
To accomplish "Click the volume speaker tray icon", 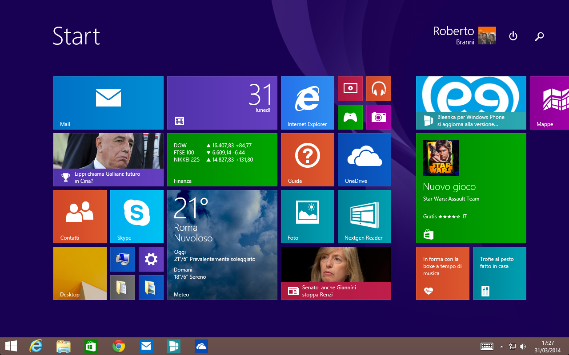I will click(523, 347).
